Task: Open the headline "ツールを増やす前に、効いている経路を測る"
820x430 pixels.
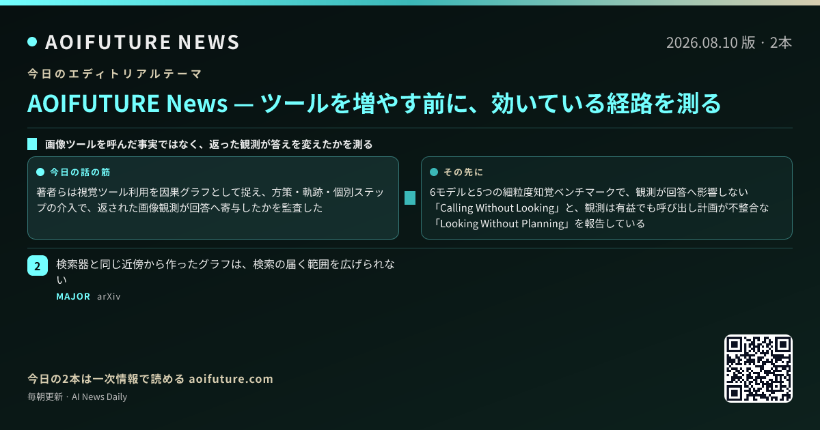Action: tap(374, 104)
